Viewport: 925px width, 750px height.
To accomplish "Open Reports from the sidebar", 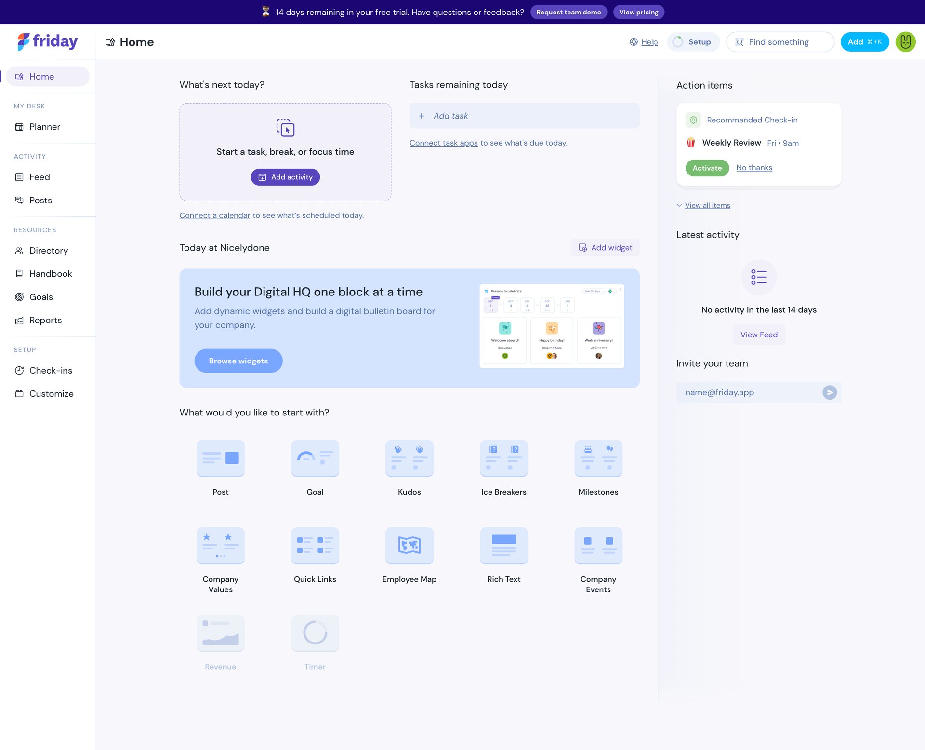I will coord(45,320).
